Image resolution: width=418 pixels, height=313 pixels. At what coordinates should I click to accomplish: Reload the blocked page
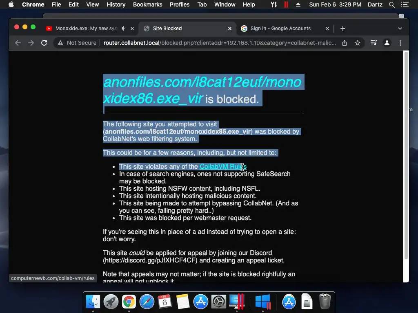44,43
